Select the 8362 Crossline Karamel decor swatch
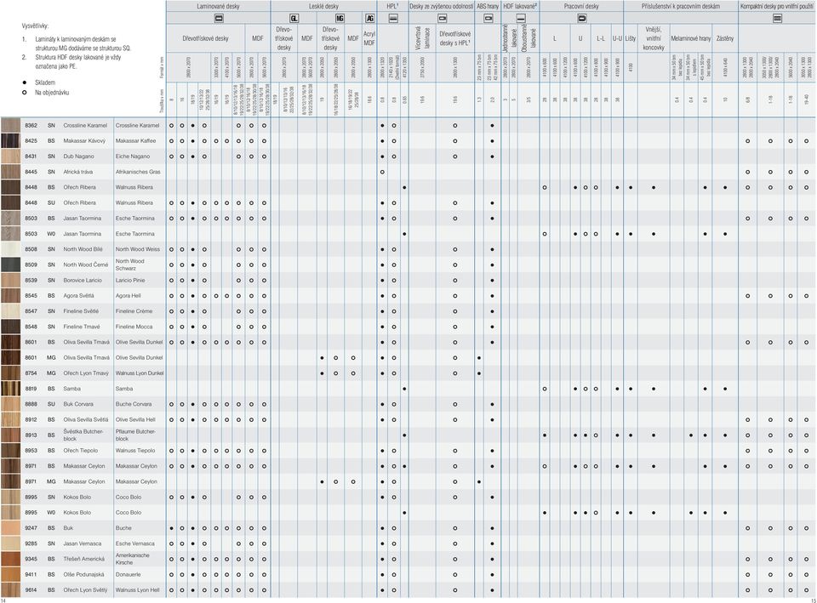The height and width of the screenshot is (603, 817). pos(10,126)
